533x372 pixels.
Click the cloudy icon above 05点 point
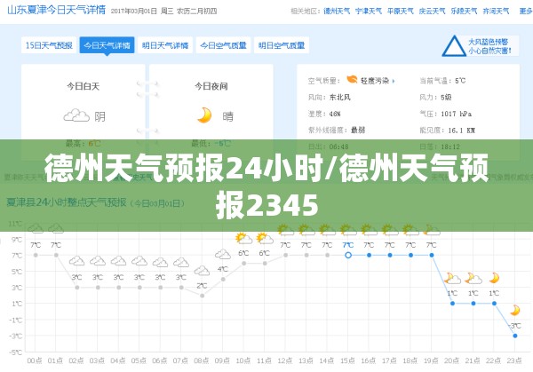(139, 261)
